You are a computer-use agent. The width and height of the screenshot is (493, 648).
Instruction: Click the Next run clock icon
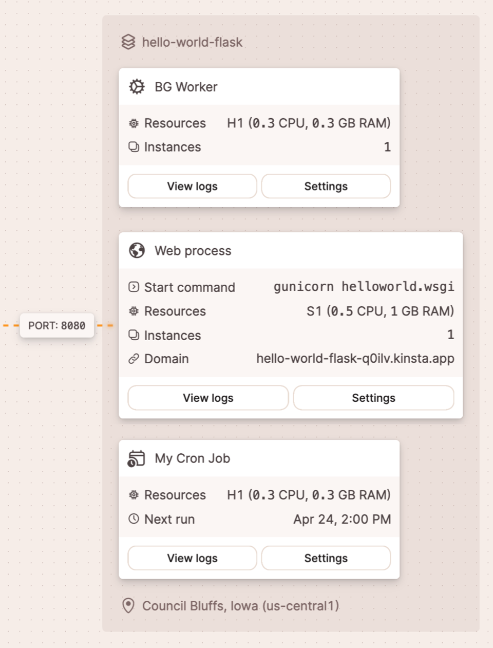(x=134, y=519)
